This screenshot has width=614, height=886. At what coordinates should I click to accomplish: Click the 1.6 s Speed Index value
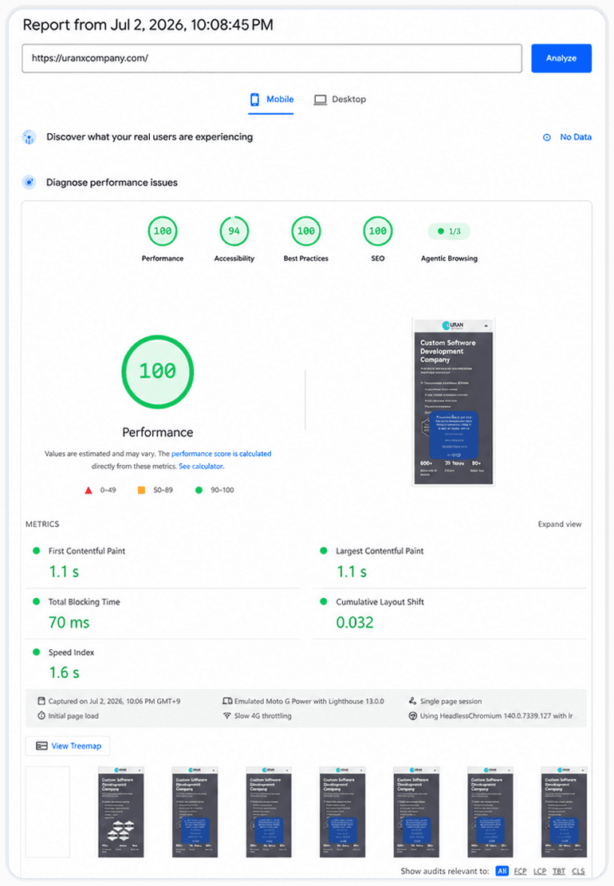click(x=64, y=673)
